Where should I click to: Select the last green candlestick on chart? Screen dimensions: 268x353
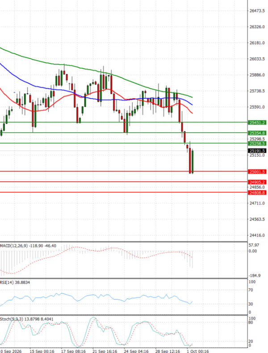click(x=192, y=161)
